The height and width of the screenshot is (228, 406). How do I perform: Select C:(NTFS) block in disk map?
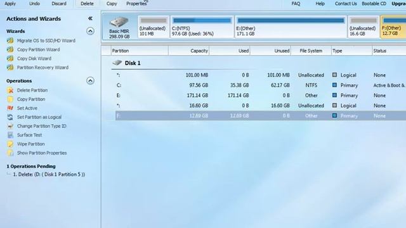coord(202,27)
